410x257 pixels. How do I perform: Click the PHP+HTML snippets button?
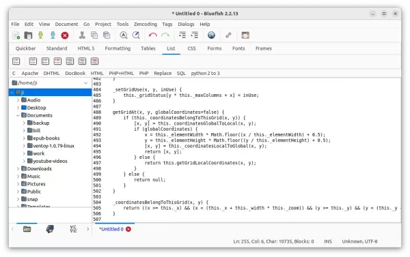click(122, 74)
